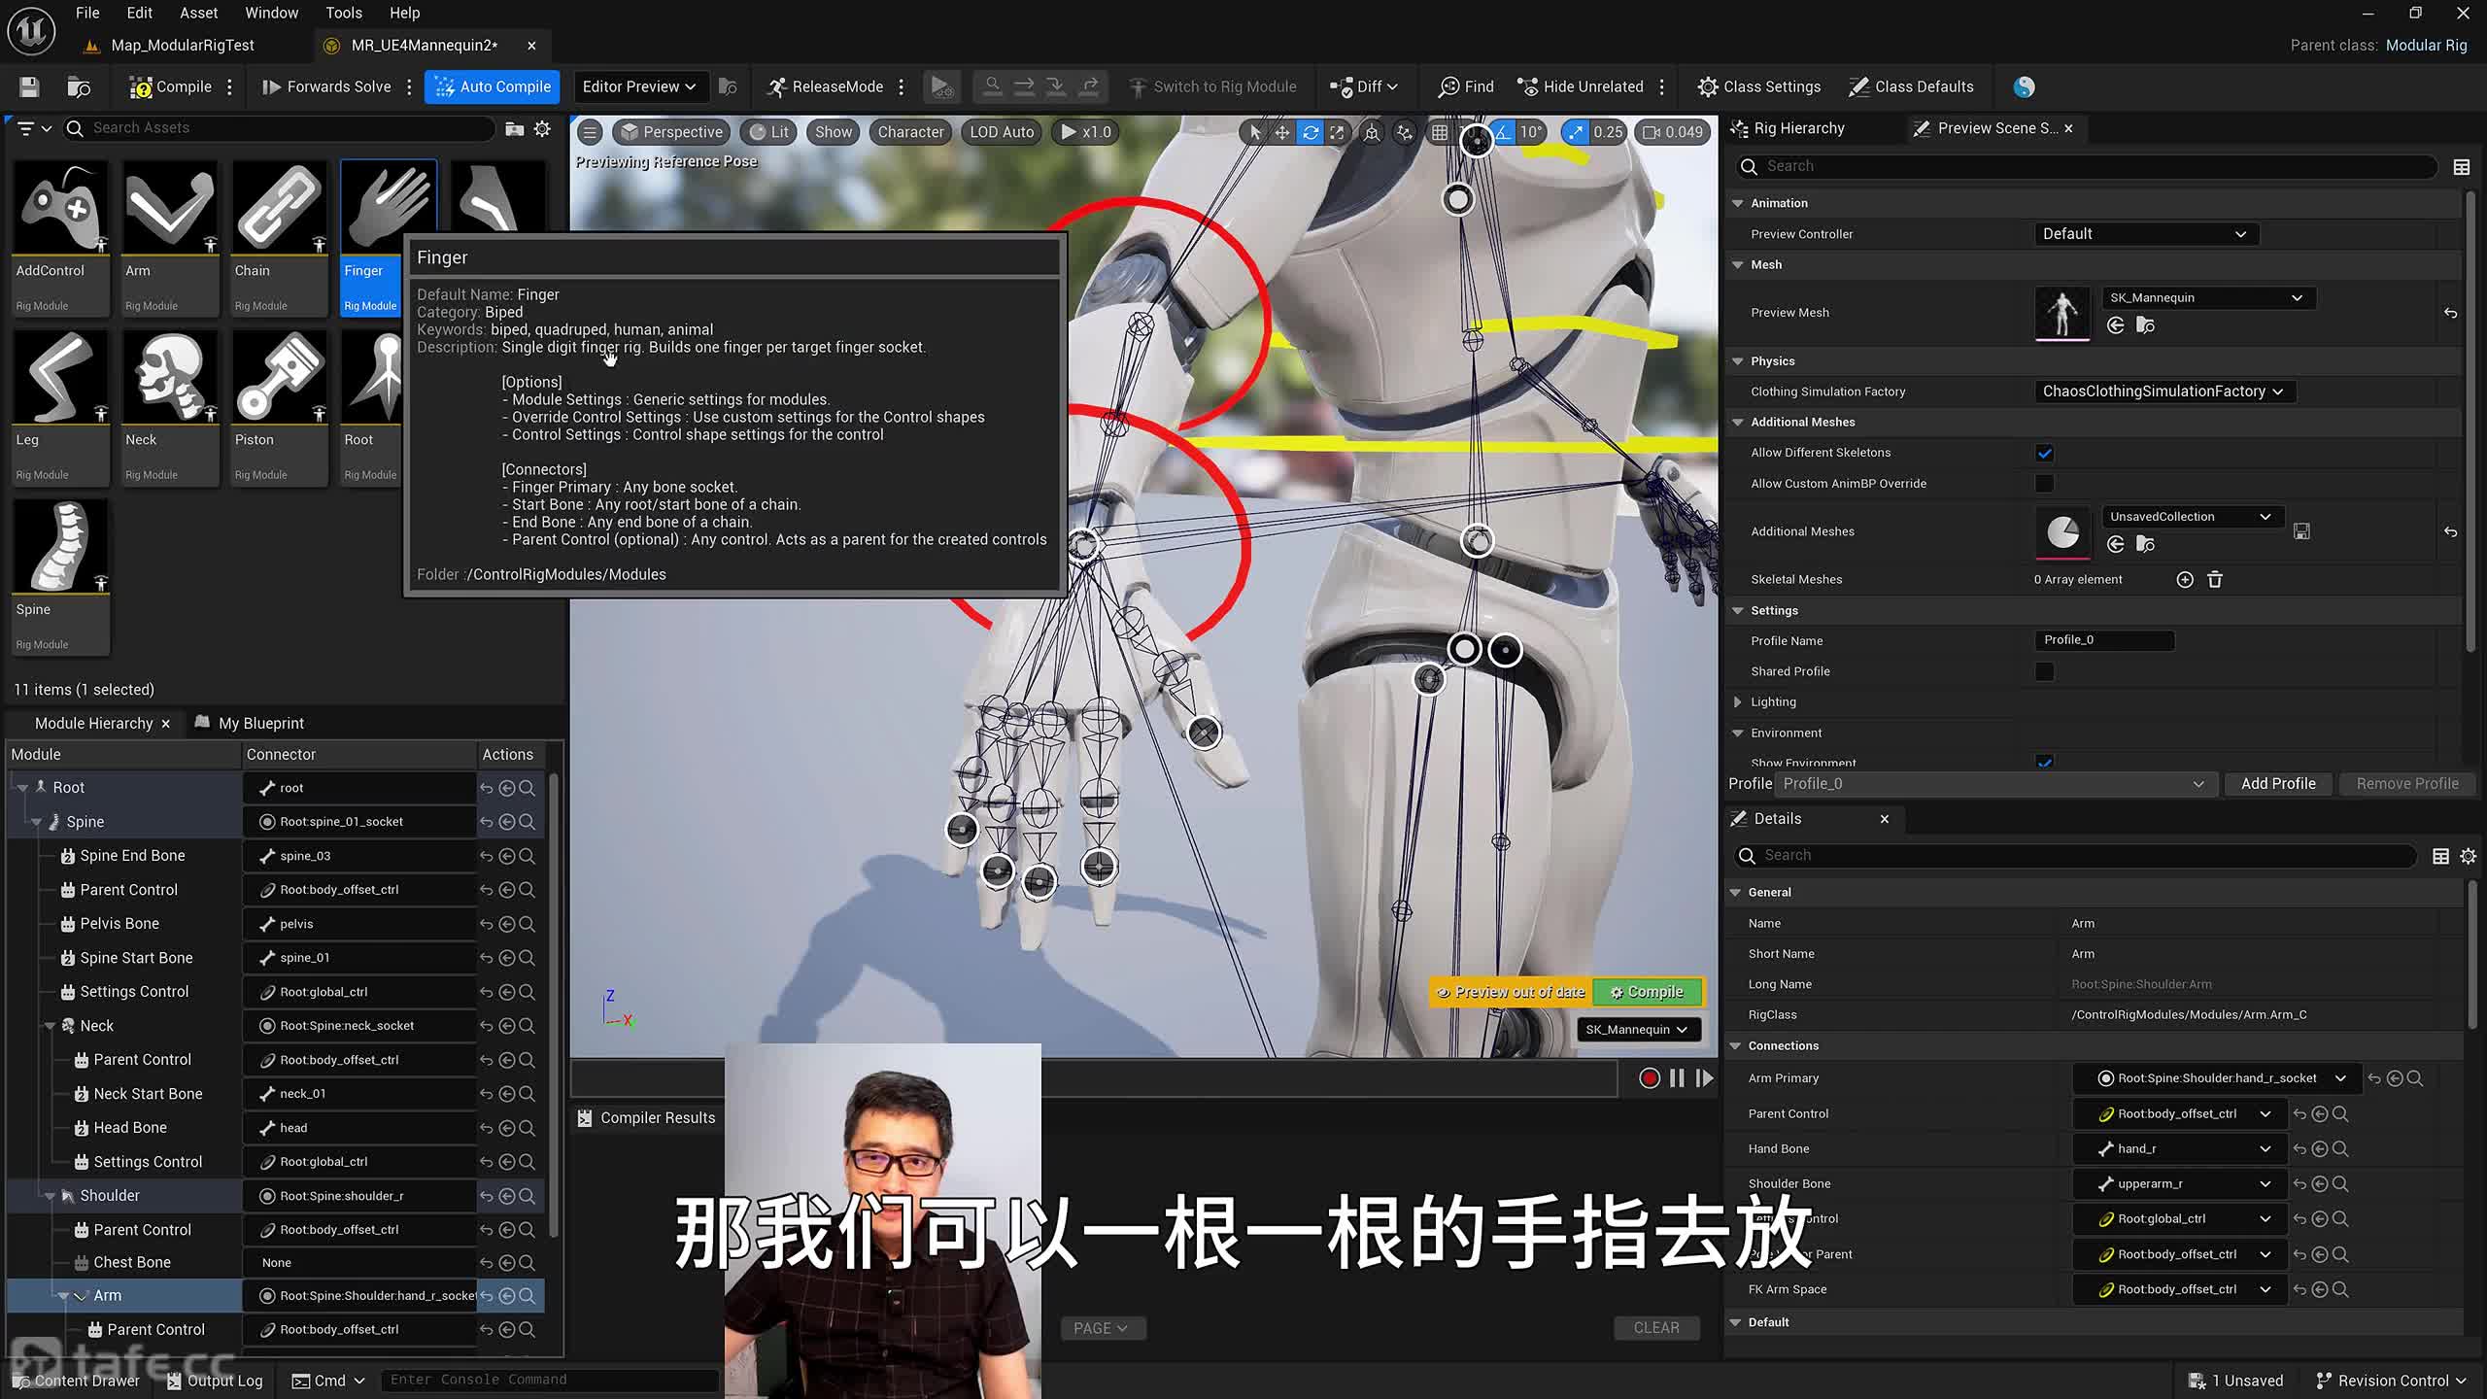Viewport: 2487px width, 1399px height.
Task: Open the Clothing Simulation Factory dropdown
Action: [2163, 392]
